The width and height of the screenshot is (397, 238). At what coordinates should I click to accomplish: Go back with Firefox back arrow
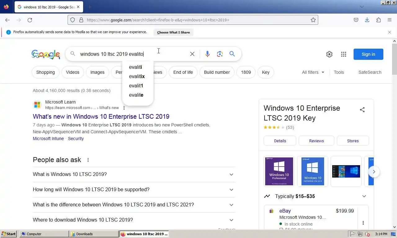[x=7, y=20]
